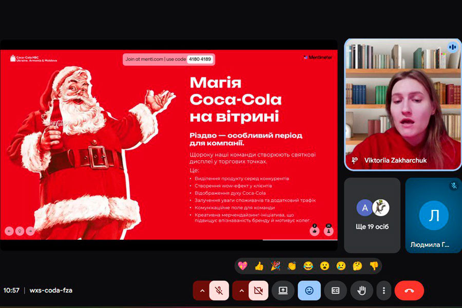
Task: Select Людмила Г... participant tile
Action: [x=433, y=216]
